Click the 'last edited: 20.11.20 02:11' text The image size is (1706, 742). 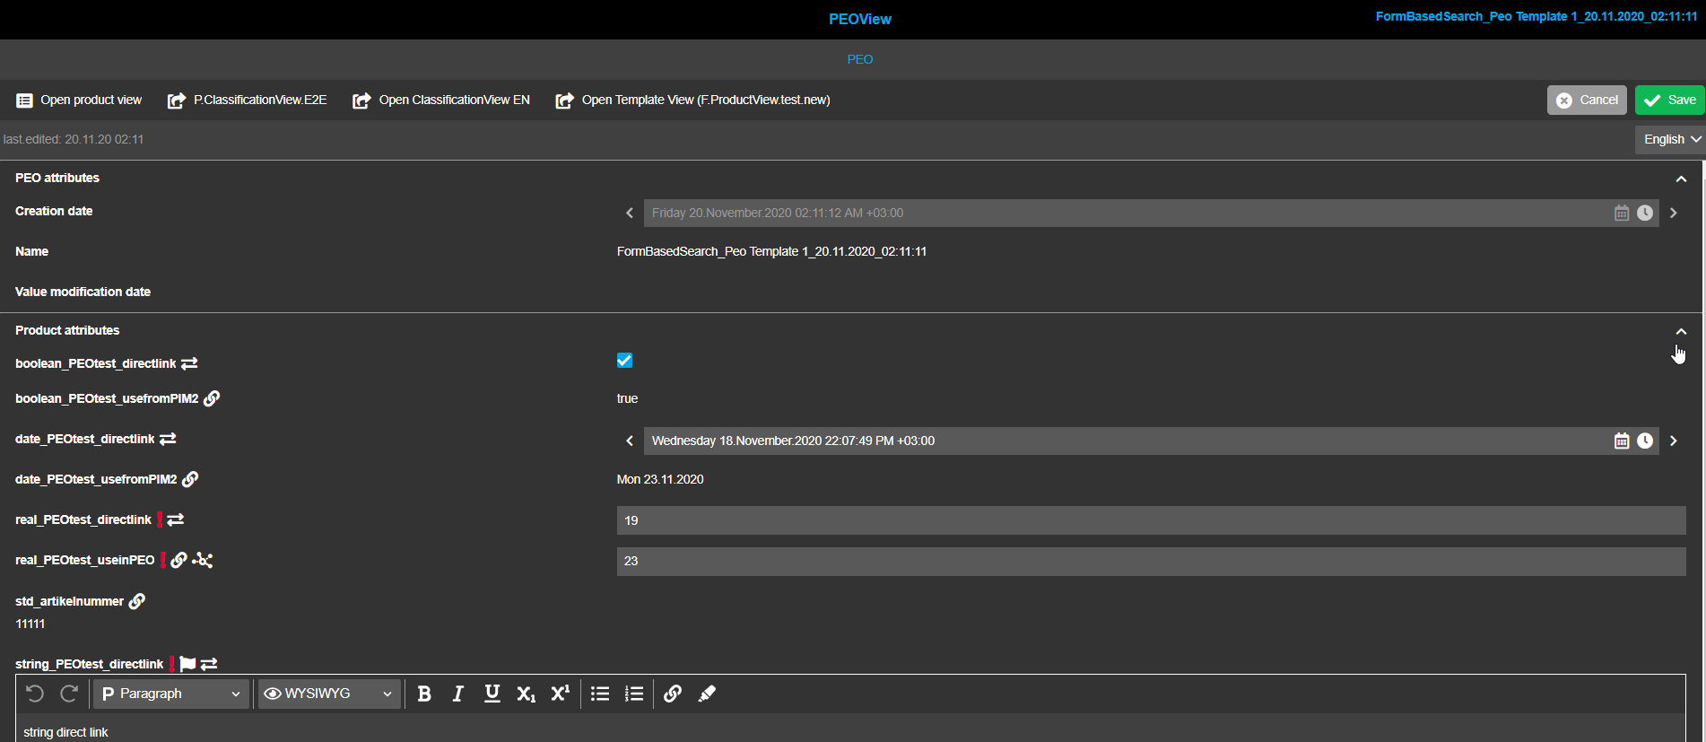point(74,139)
